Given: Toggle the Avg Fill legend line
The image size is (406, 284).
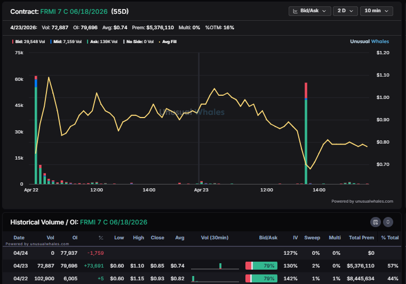Looking at the screenshot, I should tap(168, 41).
